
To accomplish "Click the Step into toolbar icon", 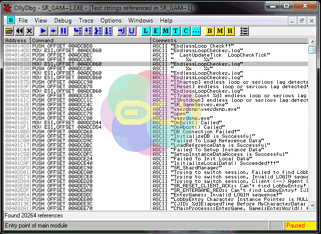I will (78, 31).
